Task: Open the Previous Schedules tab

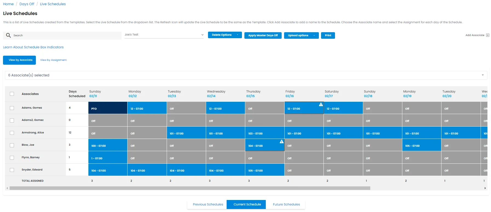Action: 208,204
